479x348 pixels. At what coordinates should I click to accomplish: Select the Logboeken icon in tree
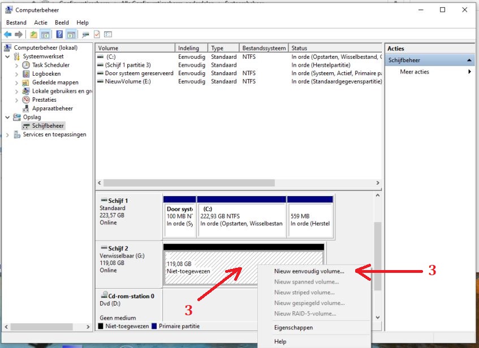click(x=27, y=74)
